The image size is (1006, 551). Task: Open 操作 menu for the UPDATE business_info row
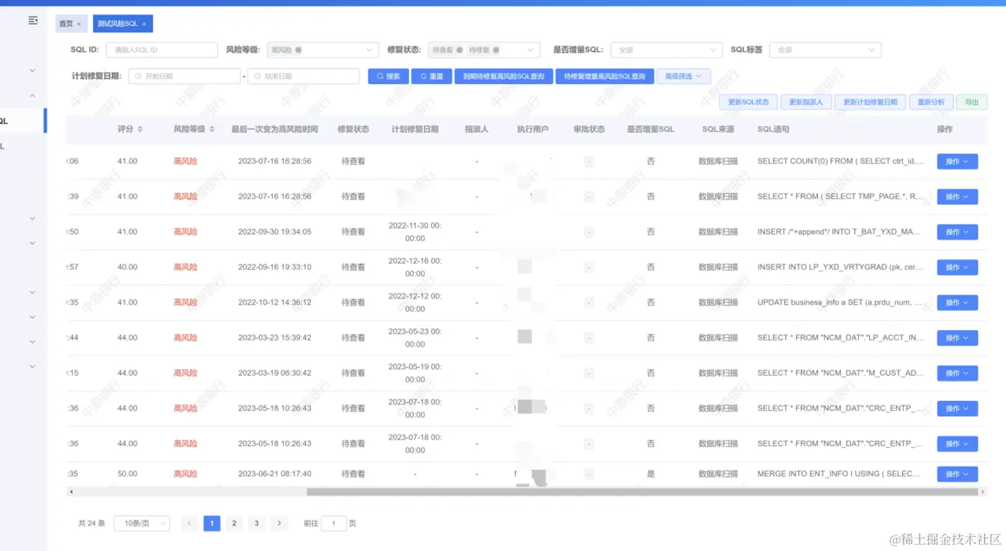957,302
